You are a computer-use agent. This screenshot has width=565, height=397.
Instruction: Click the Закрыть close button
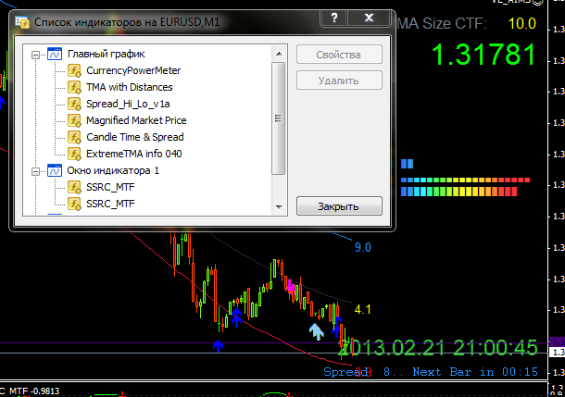tap(339, 206)
